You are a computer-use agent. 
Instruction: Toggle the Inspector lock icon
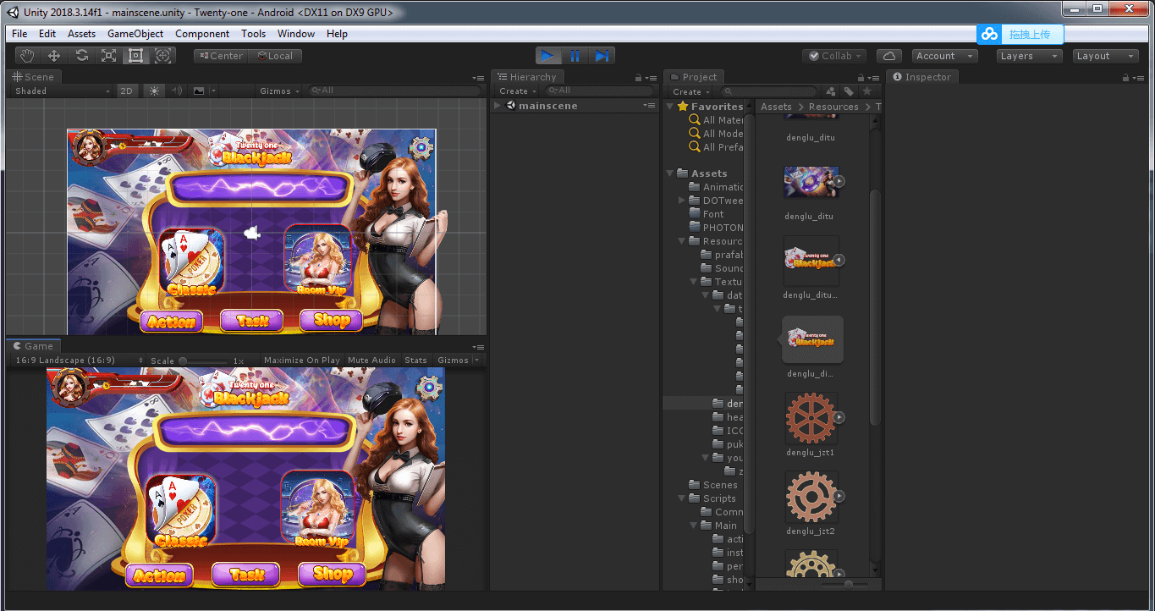[x=1126, y=77]
